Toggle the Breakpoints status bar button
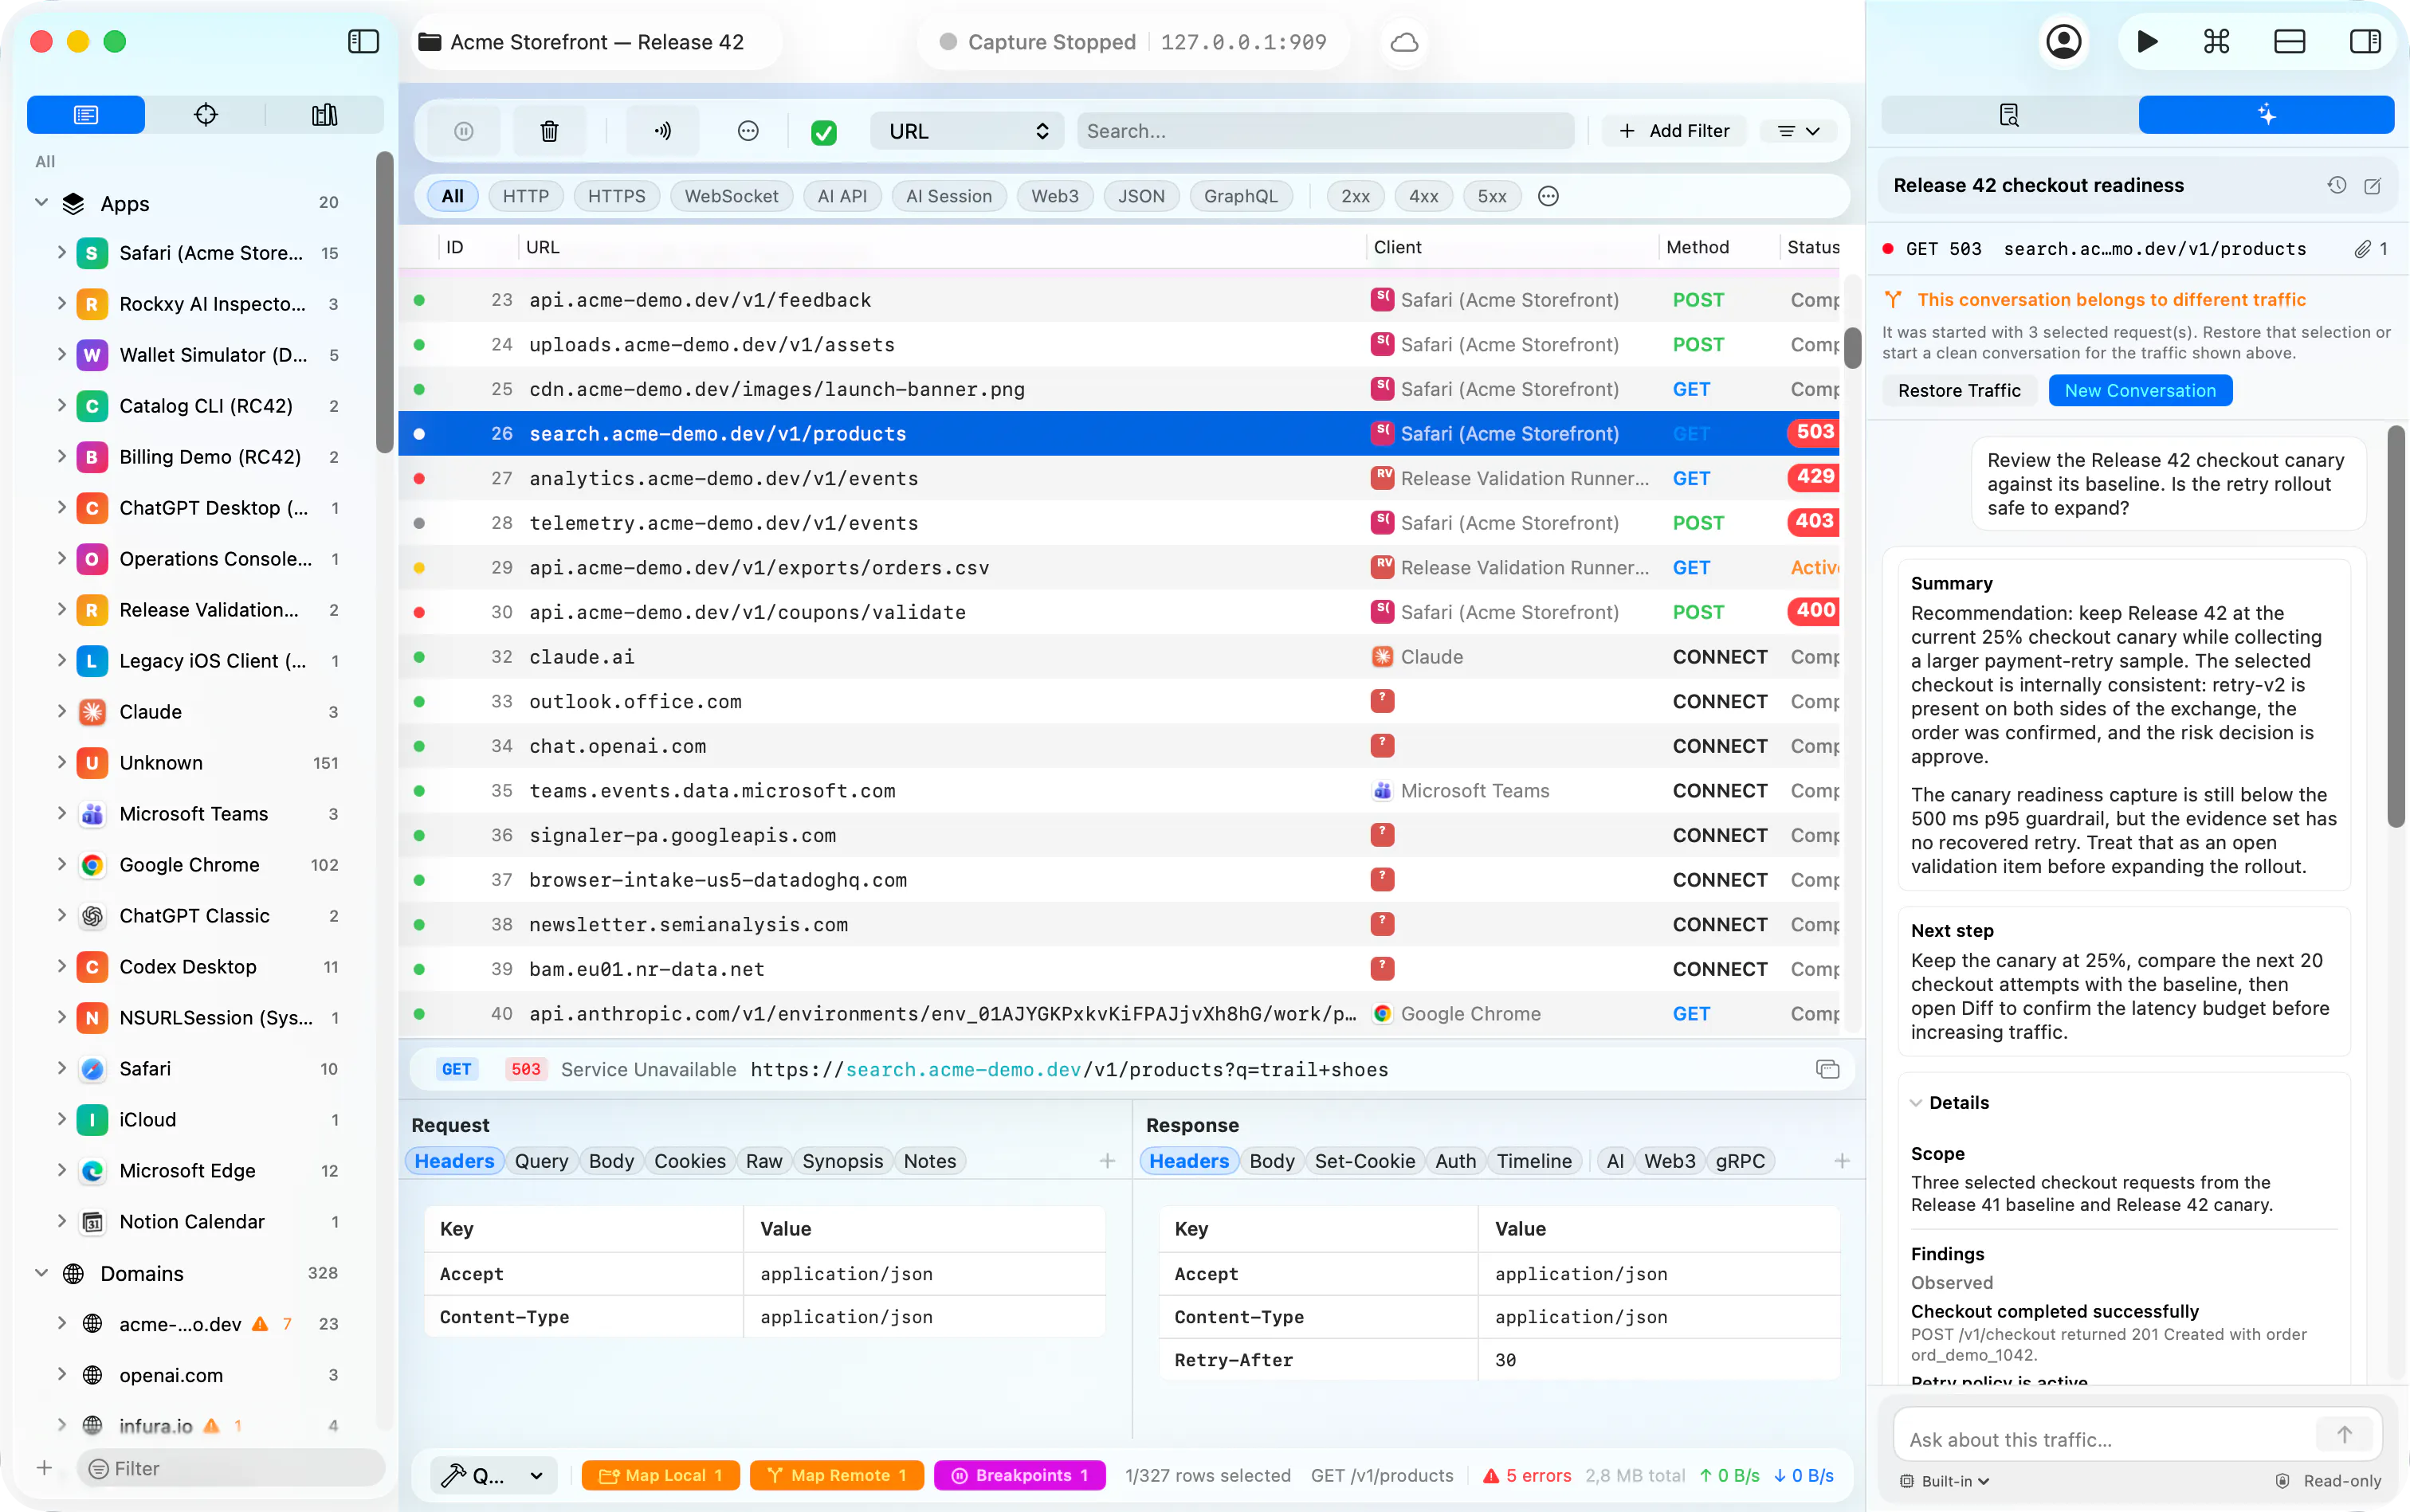 (x=1019, y=1475)
